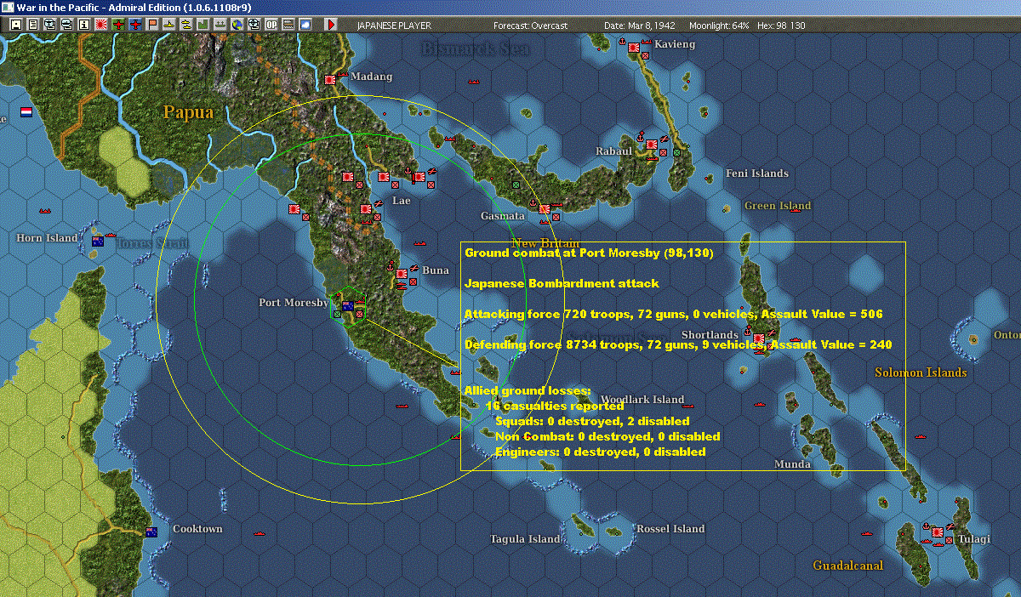Select Japanese base flag at Gasmata
Viewport: 1021px width, 597px height.
pyautogui.click(x=544, y=208)
